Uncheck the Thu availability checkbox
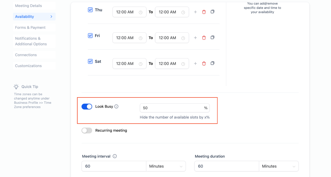 pos(90,10)
